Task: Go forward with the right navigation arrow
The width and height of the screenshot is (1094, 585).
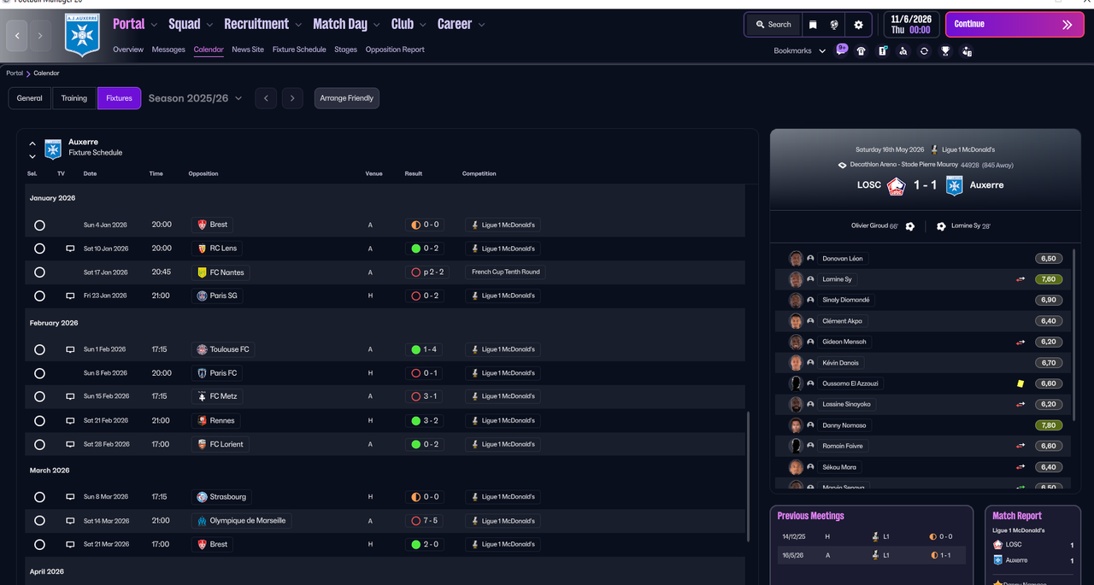Action: (x=39, y=36)
